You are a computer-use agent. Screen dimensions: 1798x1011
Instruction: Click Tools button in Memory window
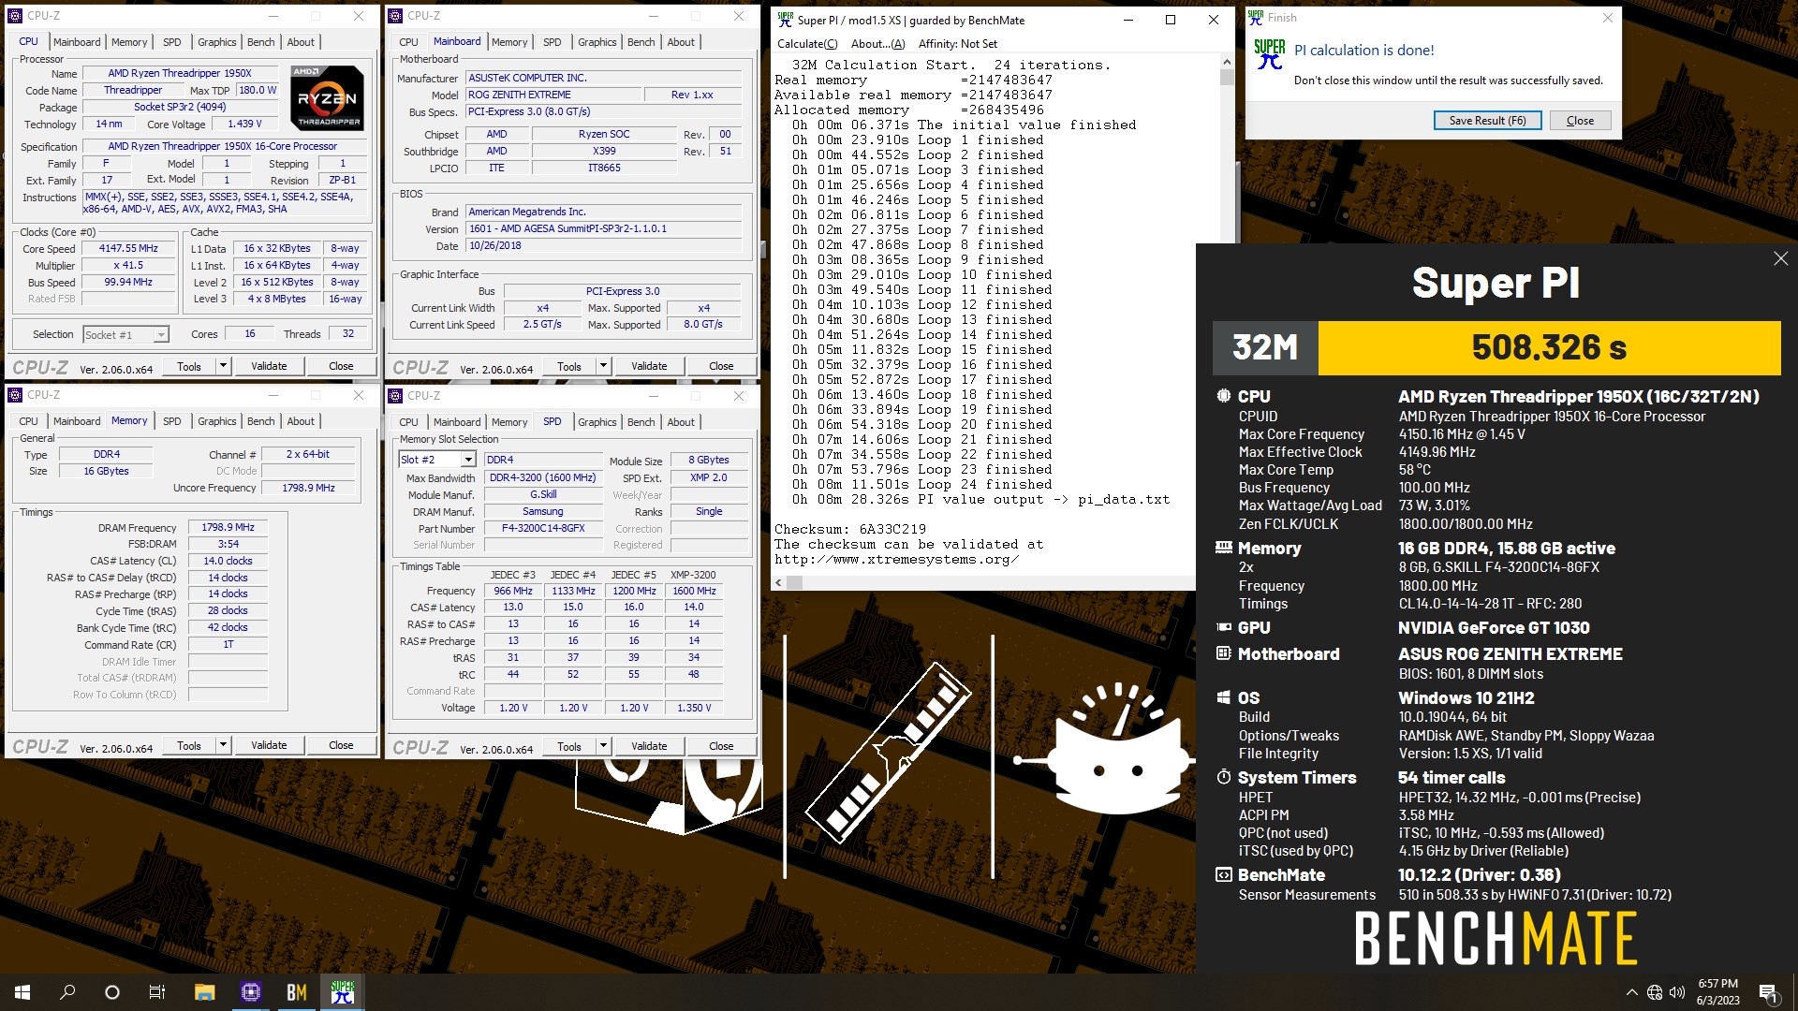pos(189,745)
